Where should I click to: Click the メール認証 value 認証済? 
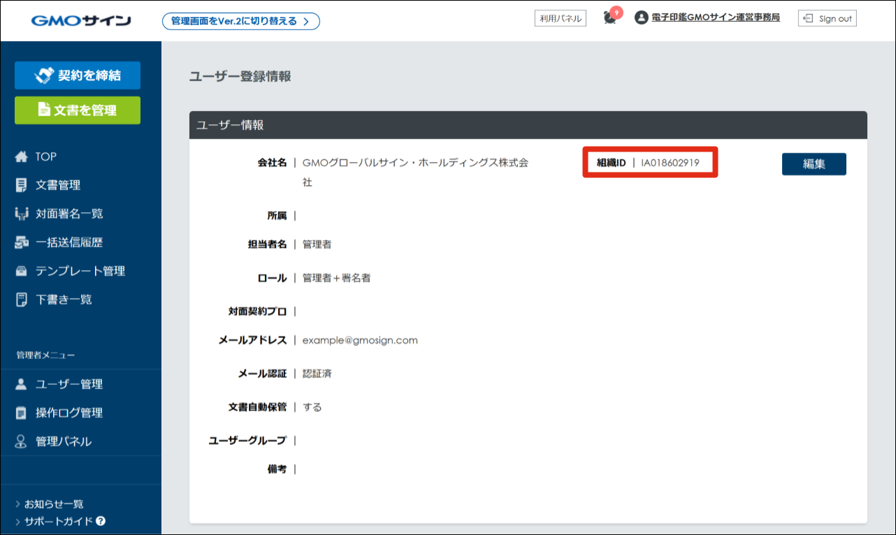pos(317,374)
